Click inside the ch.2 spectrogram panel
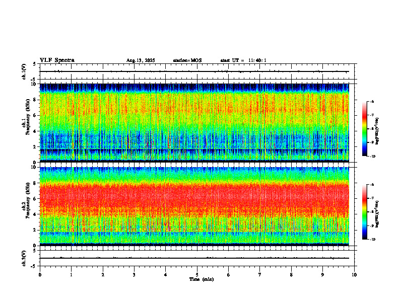The height and width of the screenshot is (308, 399). click(194, 206)
